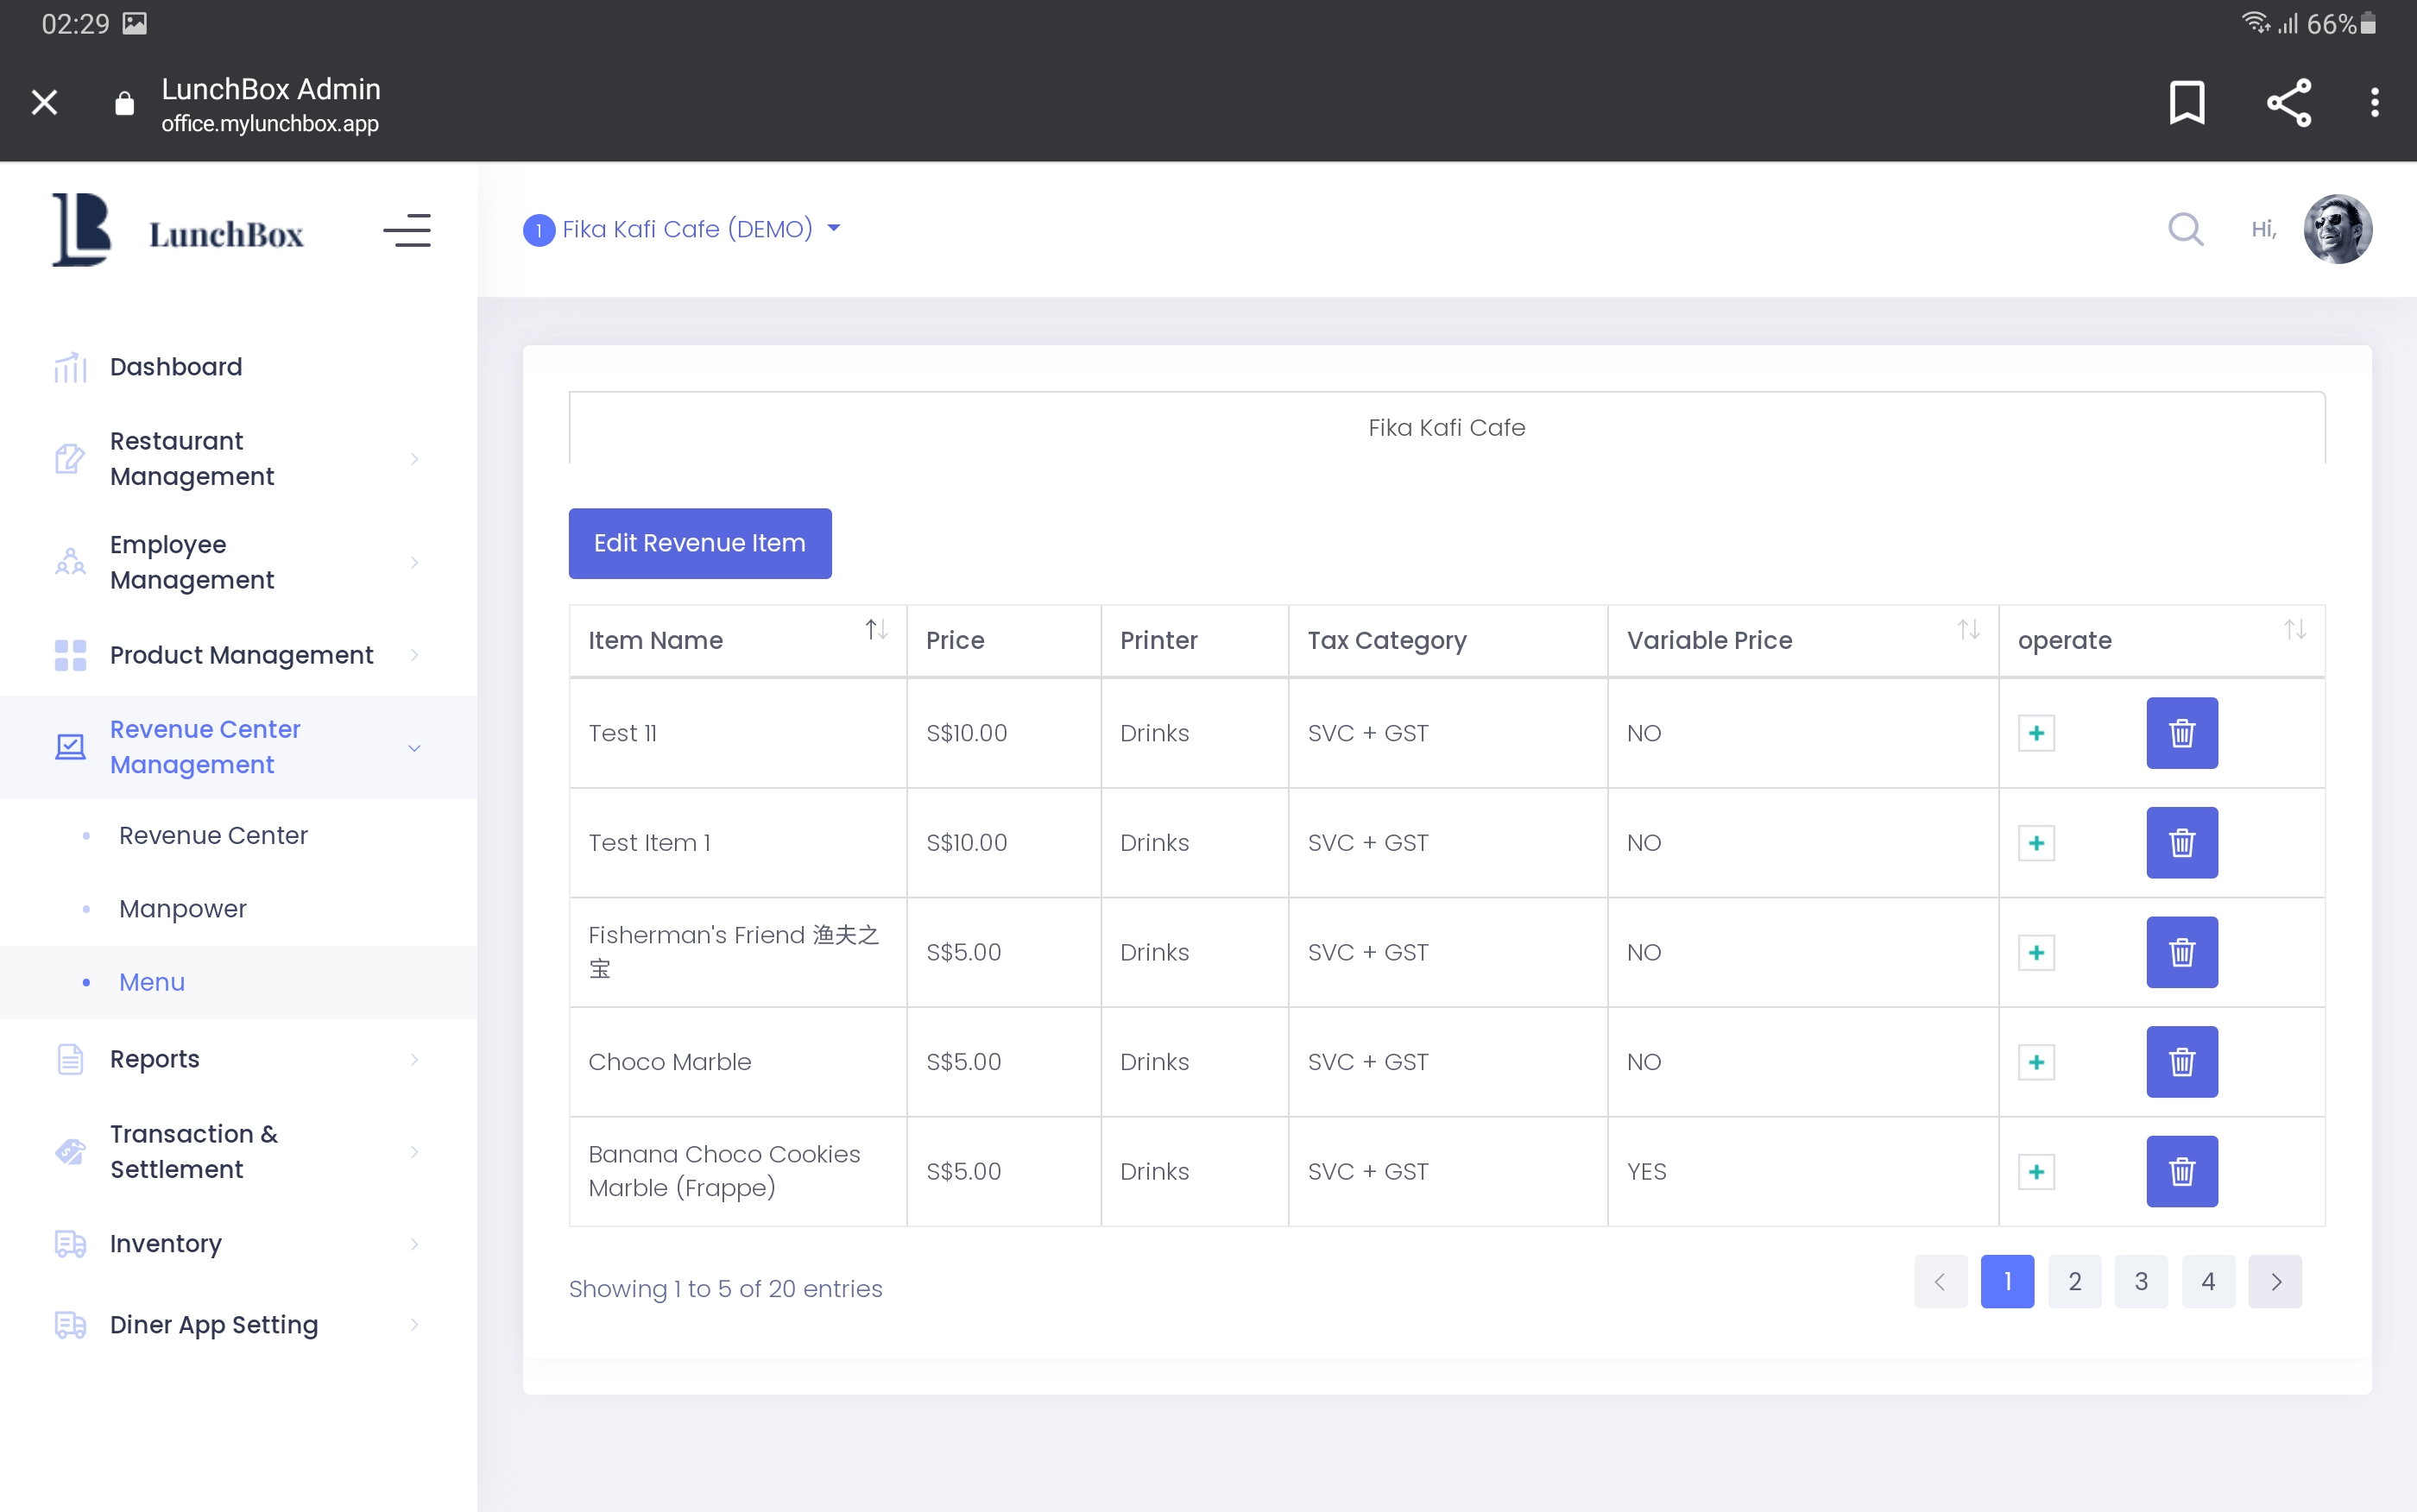The height and width of the screenshot is (1512, 2417).
Task: Bookmark this page in browser
Action: click(2186, 102)
